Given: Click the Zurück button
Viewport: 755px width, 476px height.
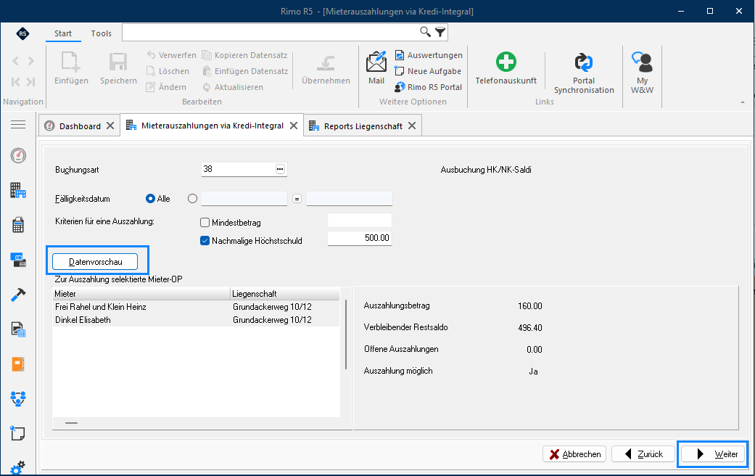Looking at the screenshot, I should click(x=643, y=454).
